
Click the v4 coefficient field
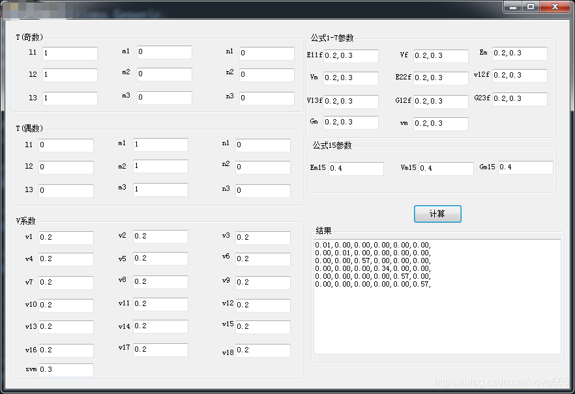click(66, 259)
